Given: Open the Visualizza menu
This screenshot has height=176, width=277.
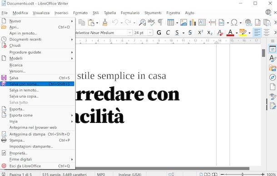Looking at the screenshot, I should [41, 13].
